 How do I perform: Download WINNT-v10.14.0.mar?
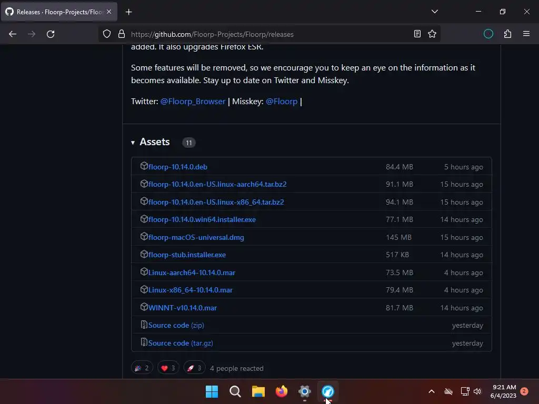coord(183,308)
